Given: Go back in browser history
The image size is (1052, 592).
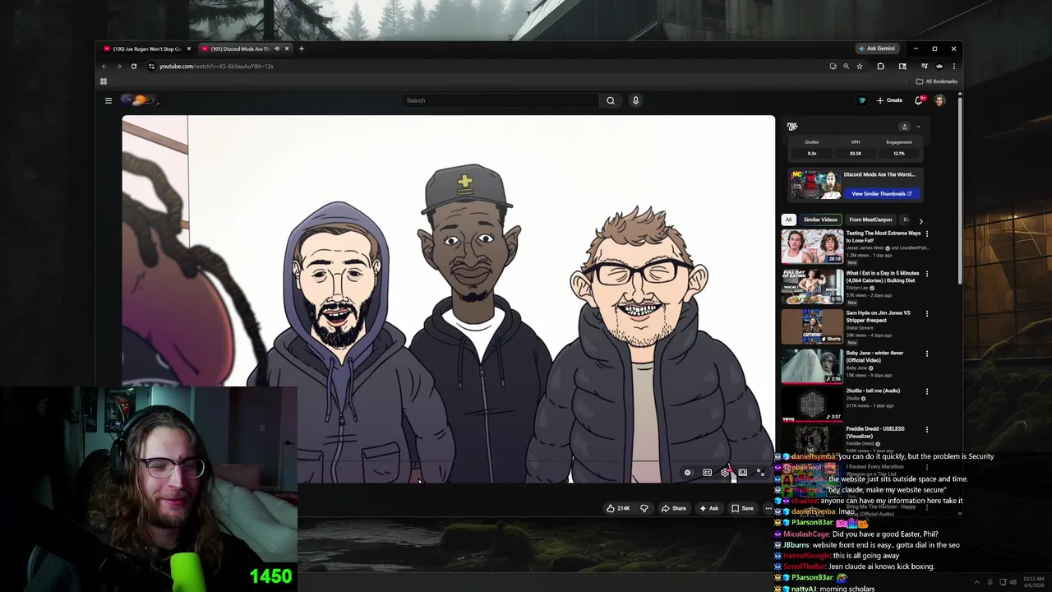Looking at the screenshot, I should (104, 66).
